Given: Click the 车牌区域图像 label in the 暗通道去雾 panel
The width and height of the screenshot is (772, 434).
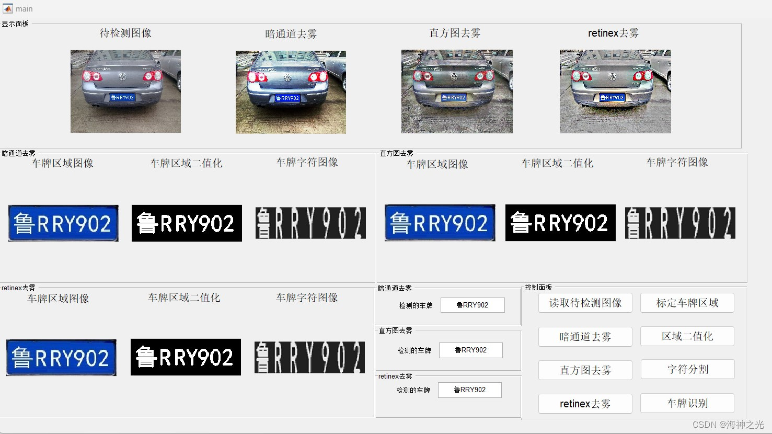Looking at the screenshot, I should point(63,163).
